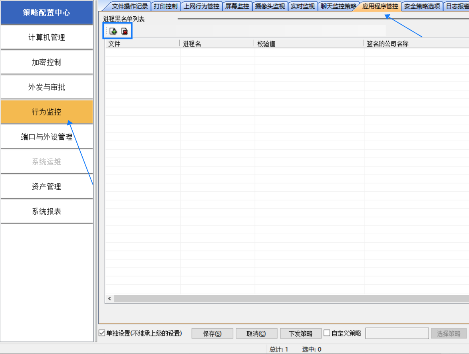Image resolution: width=469 pixels, height=354 pixels.
Task: Click the delete blacklist entry icon
Action: tap(124, 31)
